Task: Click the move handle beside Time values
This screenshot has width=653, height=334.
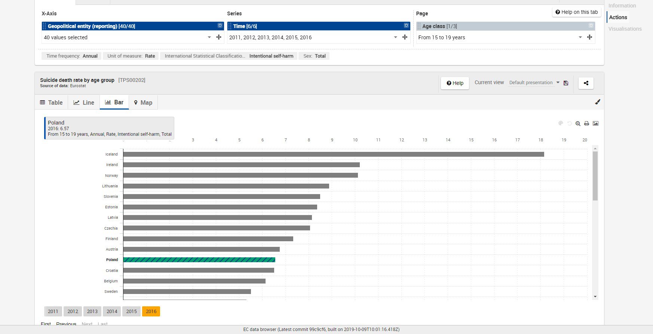Action: 405,37
